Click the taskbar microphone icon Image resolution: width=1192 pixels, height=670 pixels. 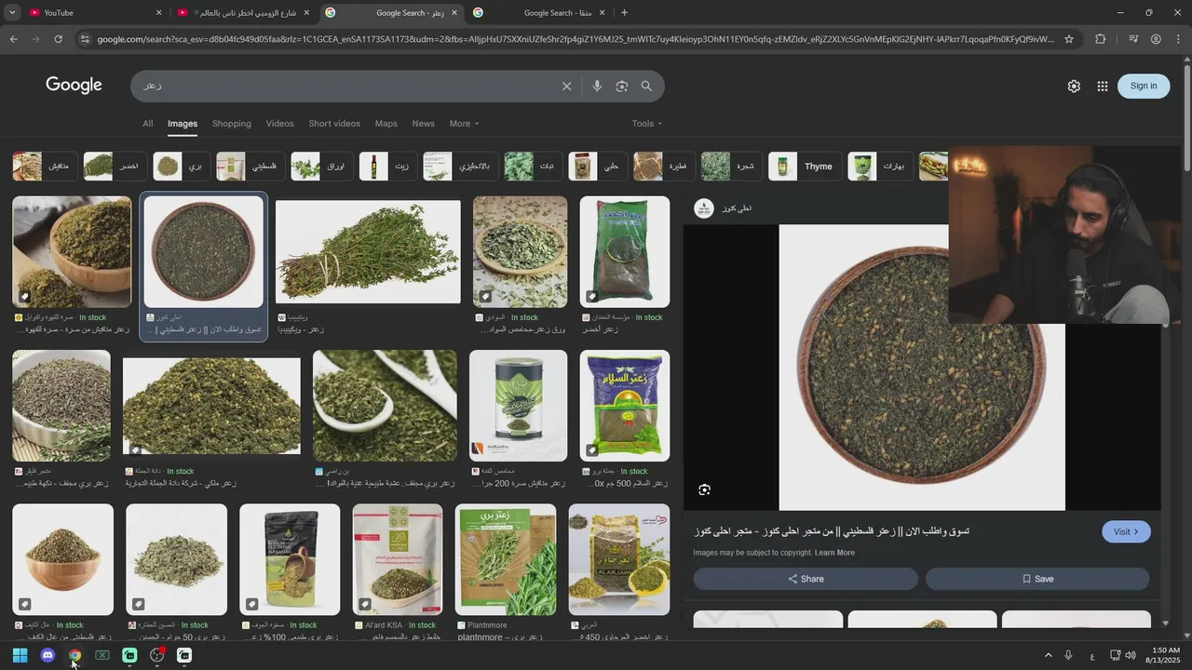(x=1068, y=655)
